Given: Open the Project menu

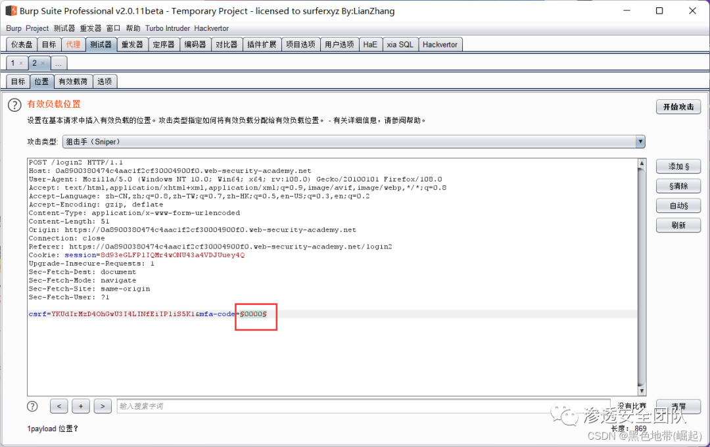Looking at the screenshot, I should 37,28.
